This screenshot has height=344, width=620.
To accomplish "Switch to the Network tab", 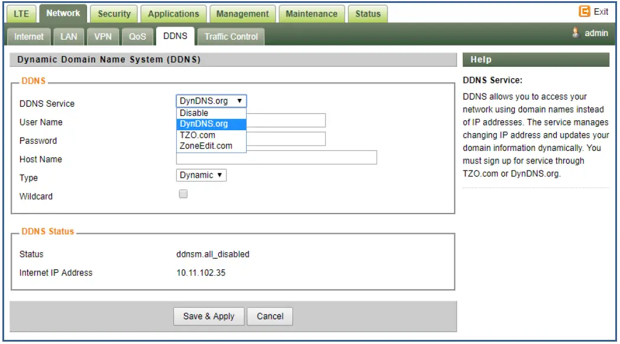I will (x=63, y=14).
